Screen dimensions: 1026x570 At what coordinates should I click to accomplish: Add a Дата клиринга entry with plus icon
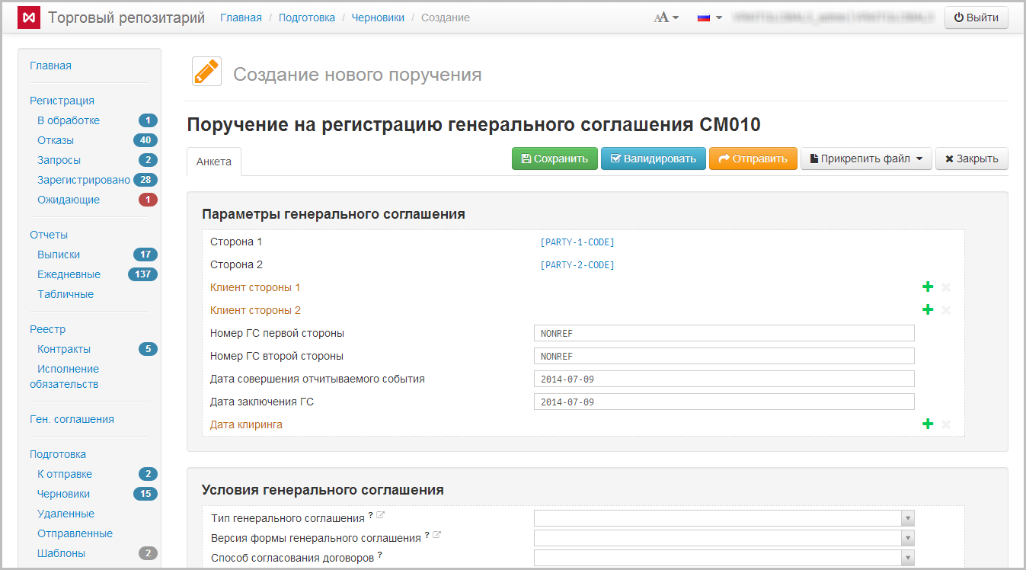[927, 424]
